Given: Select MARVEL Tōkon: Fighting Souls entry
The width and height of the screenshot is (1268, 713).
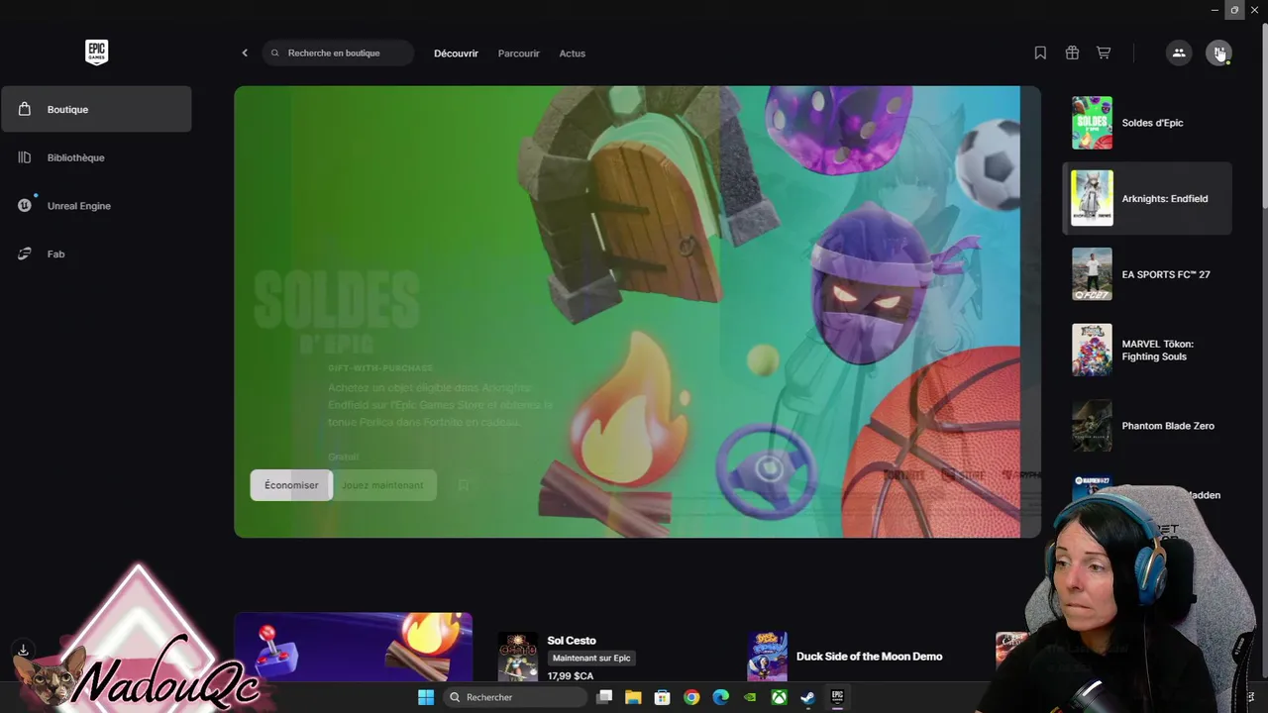Looking at the screenshot, I should (x=1147, y=351).
